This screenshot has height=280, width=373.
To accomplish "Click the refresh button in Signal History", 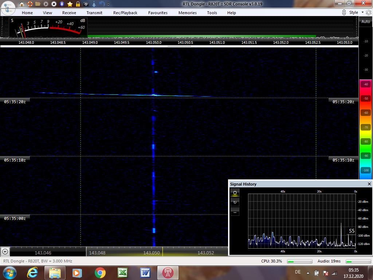I will [235, 202].
